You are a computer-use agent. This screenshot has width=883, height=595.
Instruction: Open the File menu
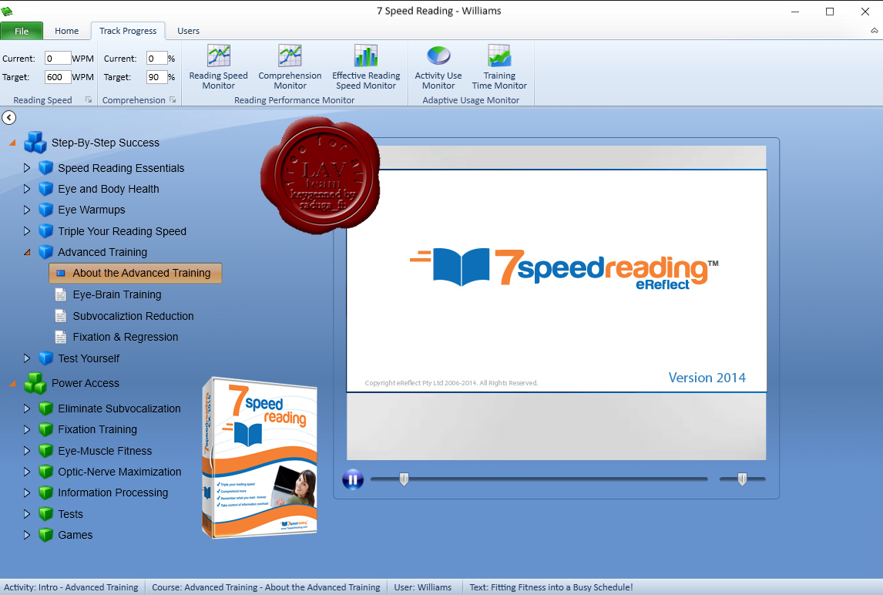pos(22,31)
